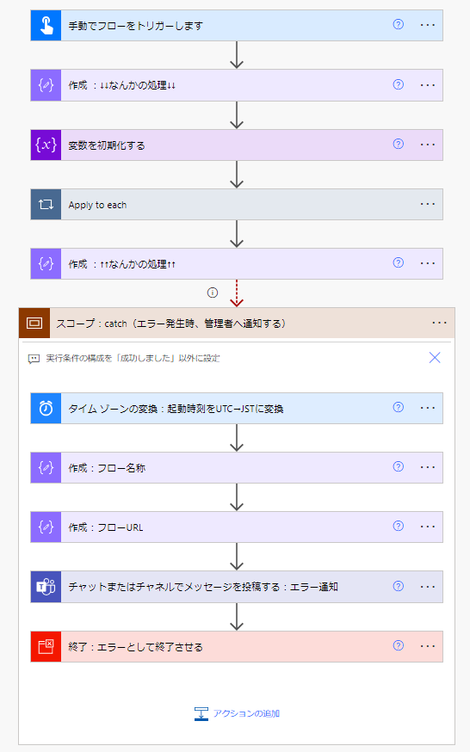
Task: Open more options for エラー通知 action
Action: [x=427, y=587]
